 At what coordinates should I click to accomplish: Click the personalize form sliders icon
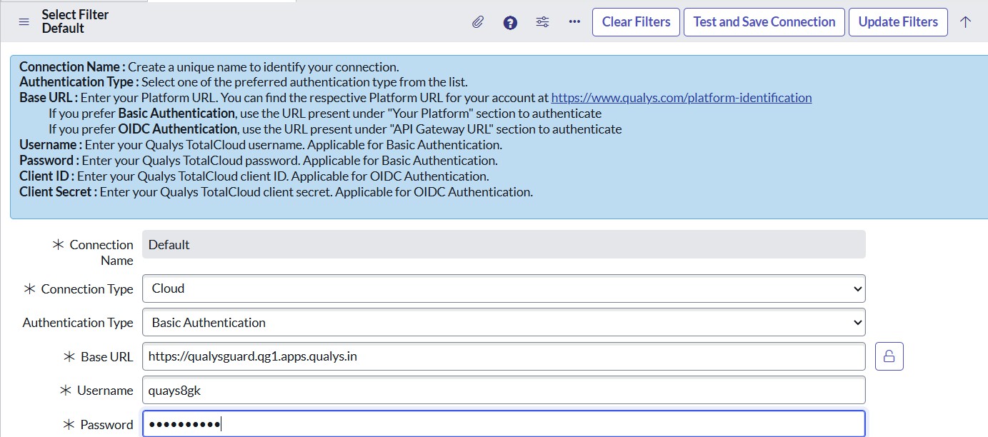pyautogui.click(x=542, y=22)
